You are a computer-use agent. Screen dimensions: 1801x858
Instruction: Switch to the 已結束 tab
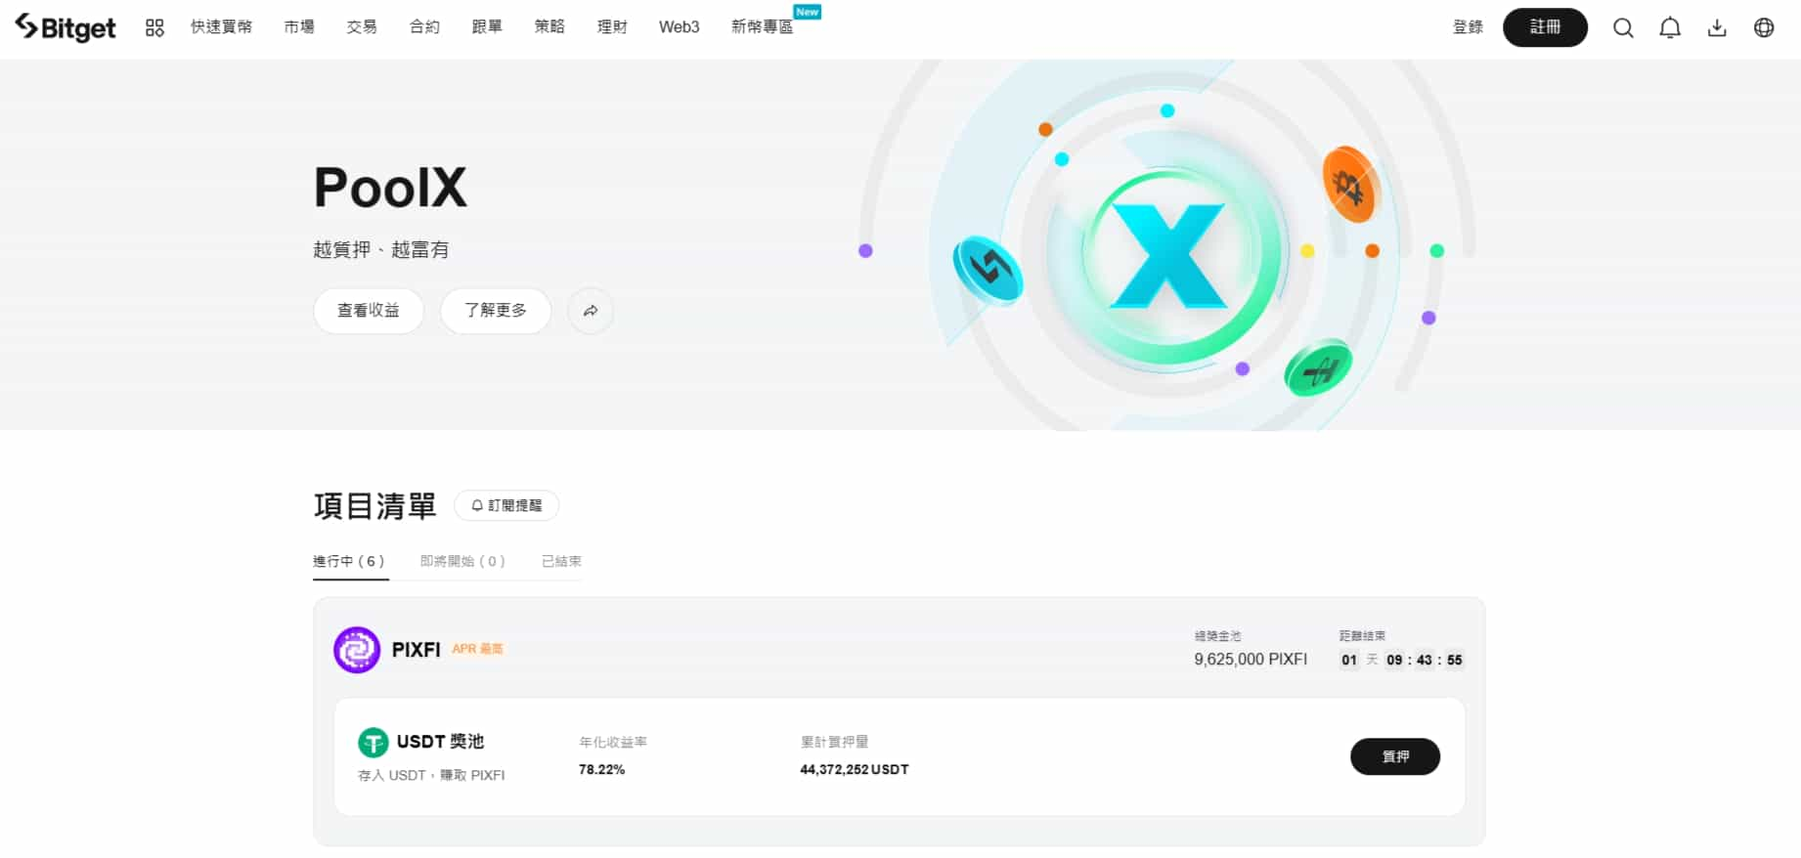point(561,562)
